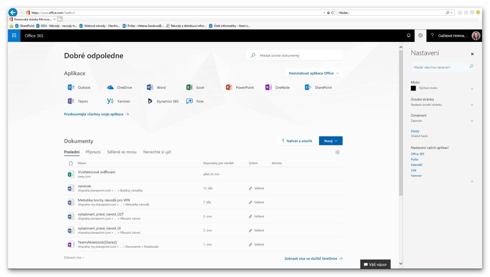Open the Nainstalovat aplikace Office dropdown
Viewport: 490px width, 277px height.
[x=314, y=73]
